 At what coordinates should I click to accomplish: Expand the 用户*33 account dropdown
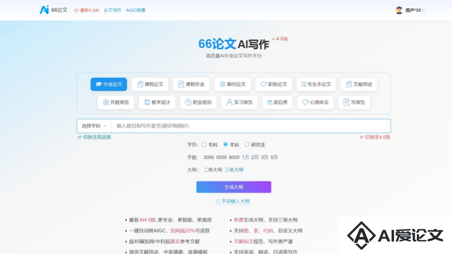coord(415,10)
